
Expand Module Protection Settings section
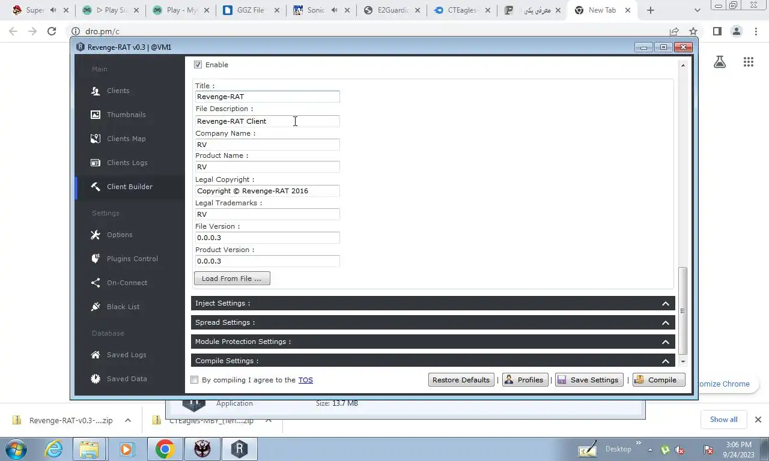point(433,342)
